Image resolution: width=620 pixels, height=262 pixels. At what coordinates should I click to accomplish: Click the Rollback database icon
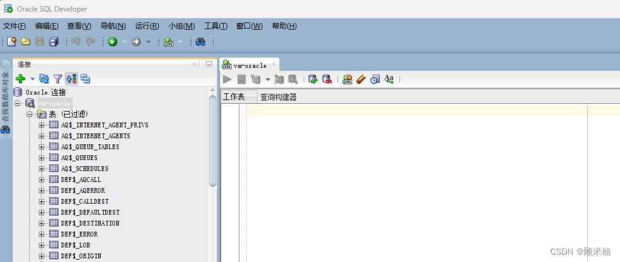pos(327,79)
